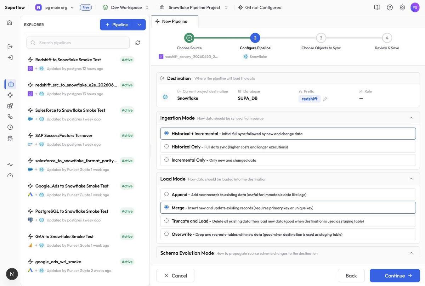The image size is (425, 286).
Task: Open the Snowflake Pipeline Project selector
Action: (194, 7)
